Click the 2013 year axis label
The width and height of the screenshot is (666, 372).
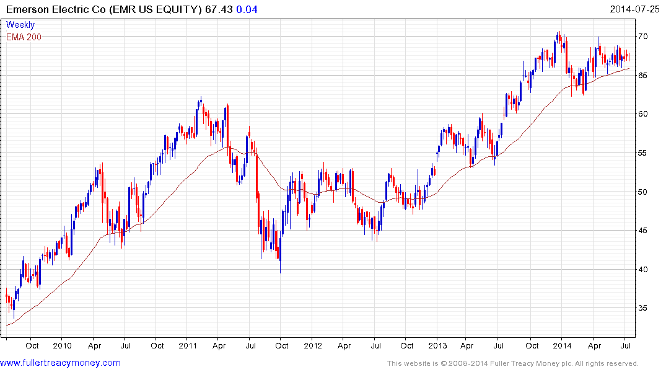(x=437, y=345)
